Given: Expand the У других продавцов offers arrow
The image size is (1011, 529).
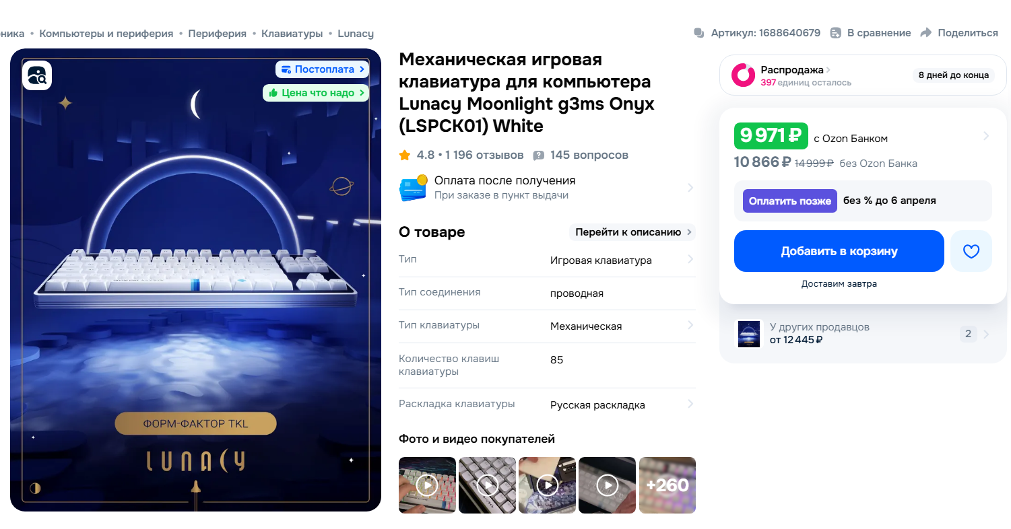Looking at the screenshot, I should tap(987, 334).
